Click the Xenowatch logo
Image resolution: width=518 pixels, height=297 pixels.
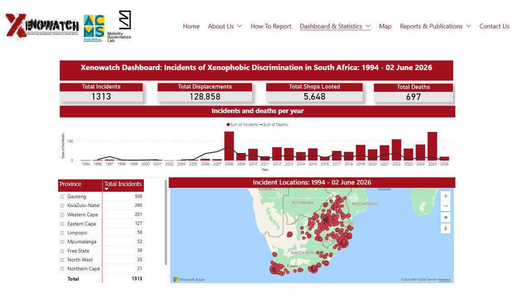tap(42, 26)
